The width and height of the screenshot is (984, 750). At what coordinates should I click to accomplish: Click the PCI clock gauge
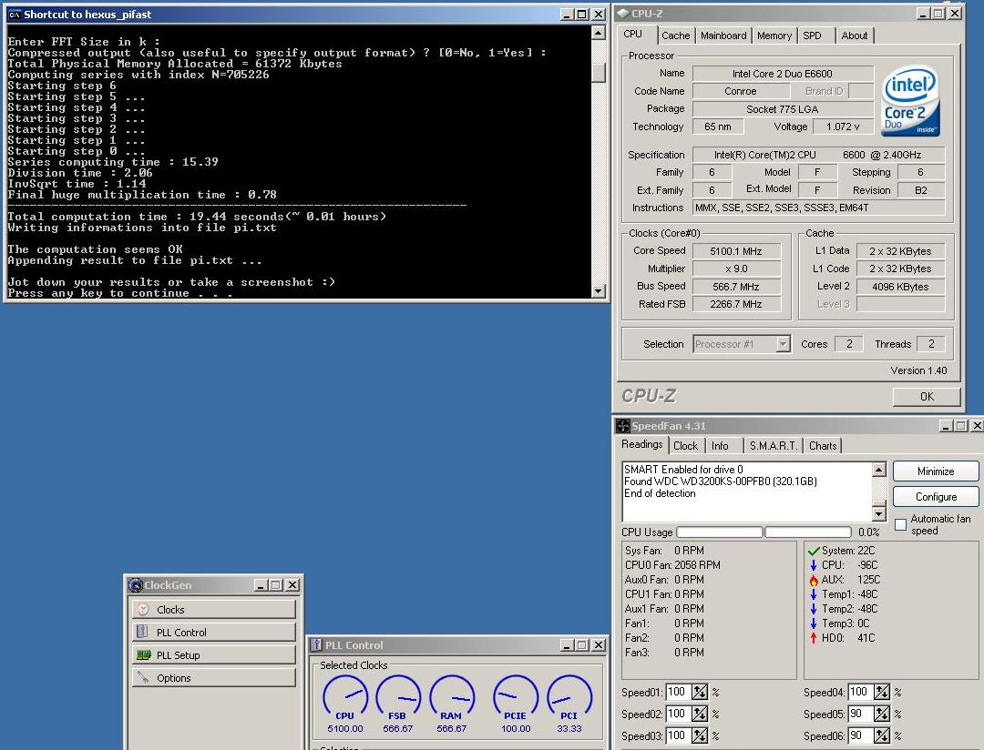click(x=569, y=697)
